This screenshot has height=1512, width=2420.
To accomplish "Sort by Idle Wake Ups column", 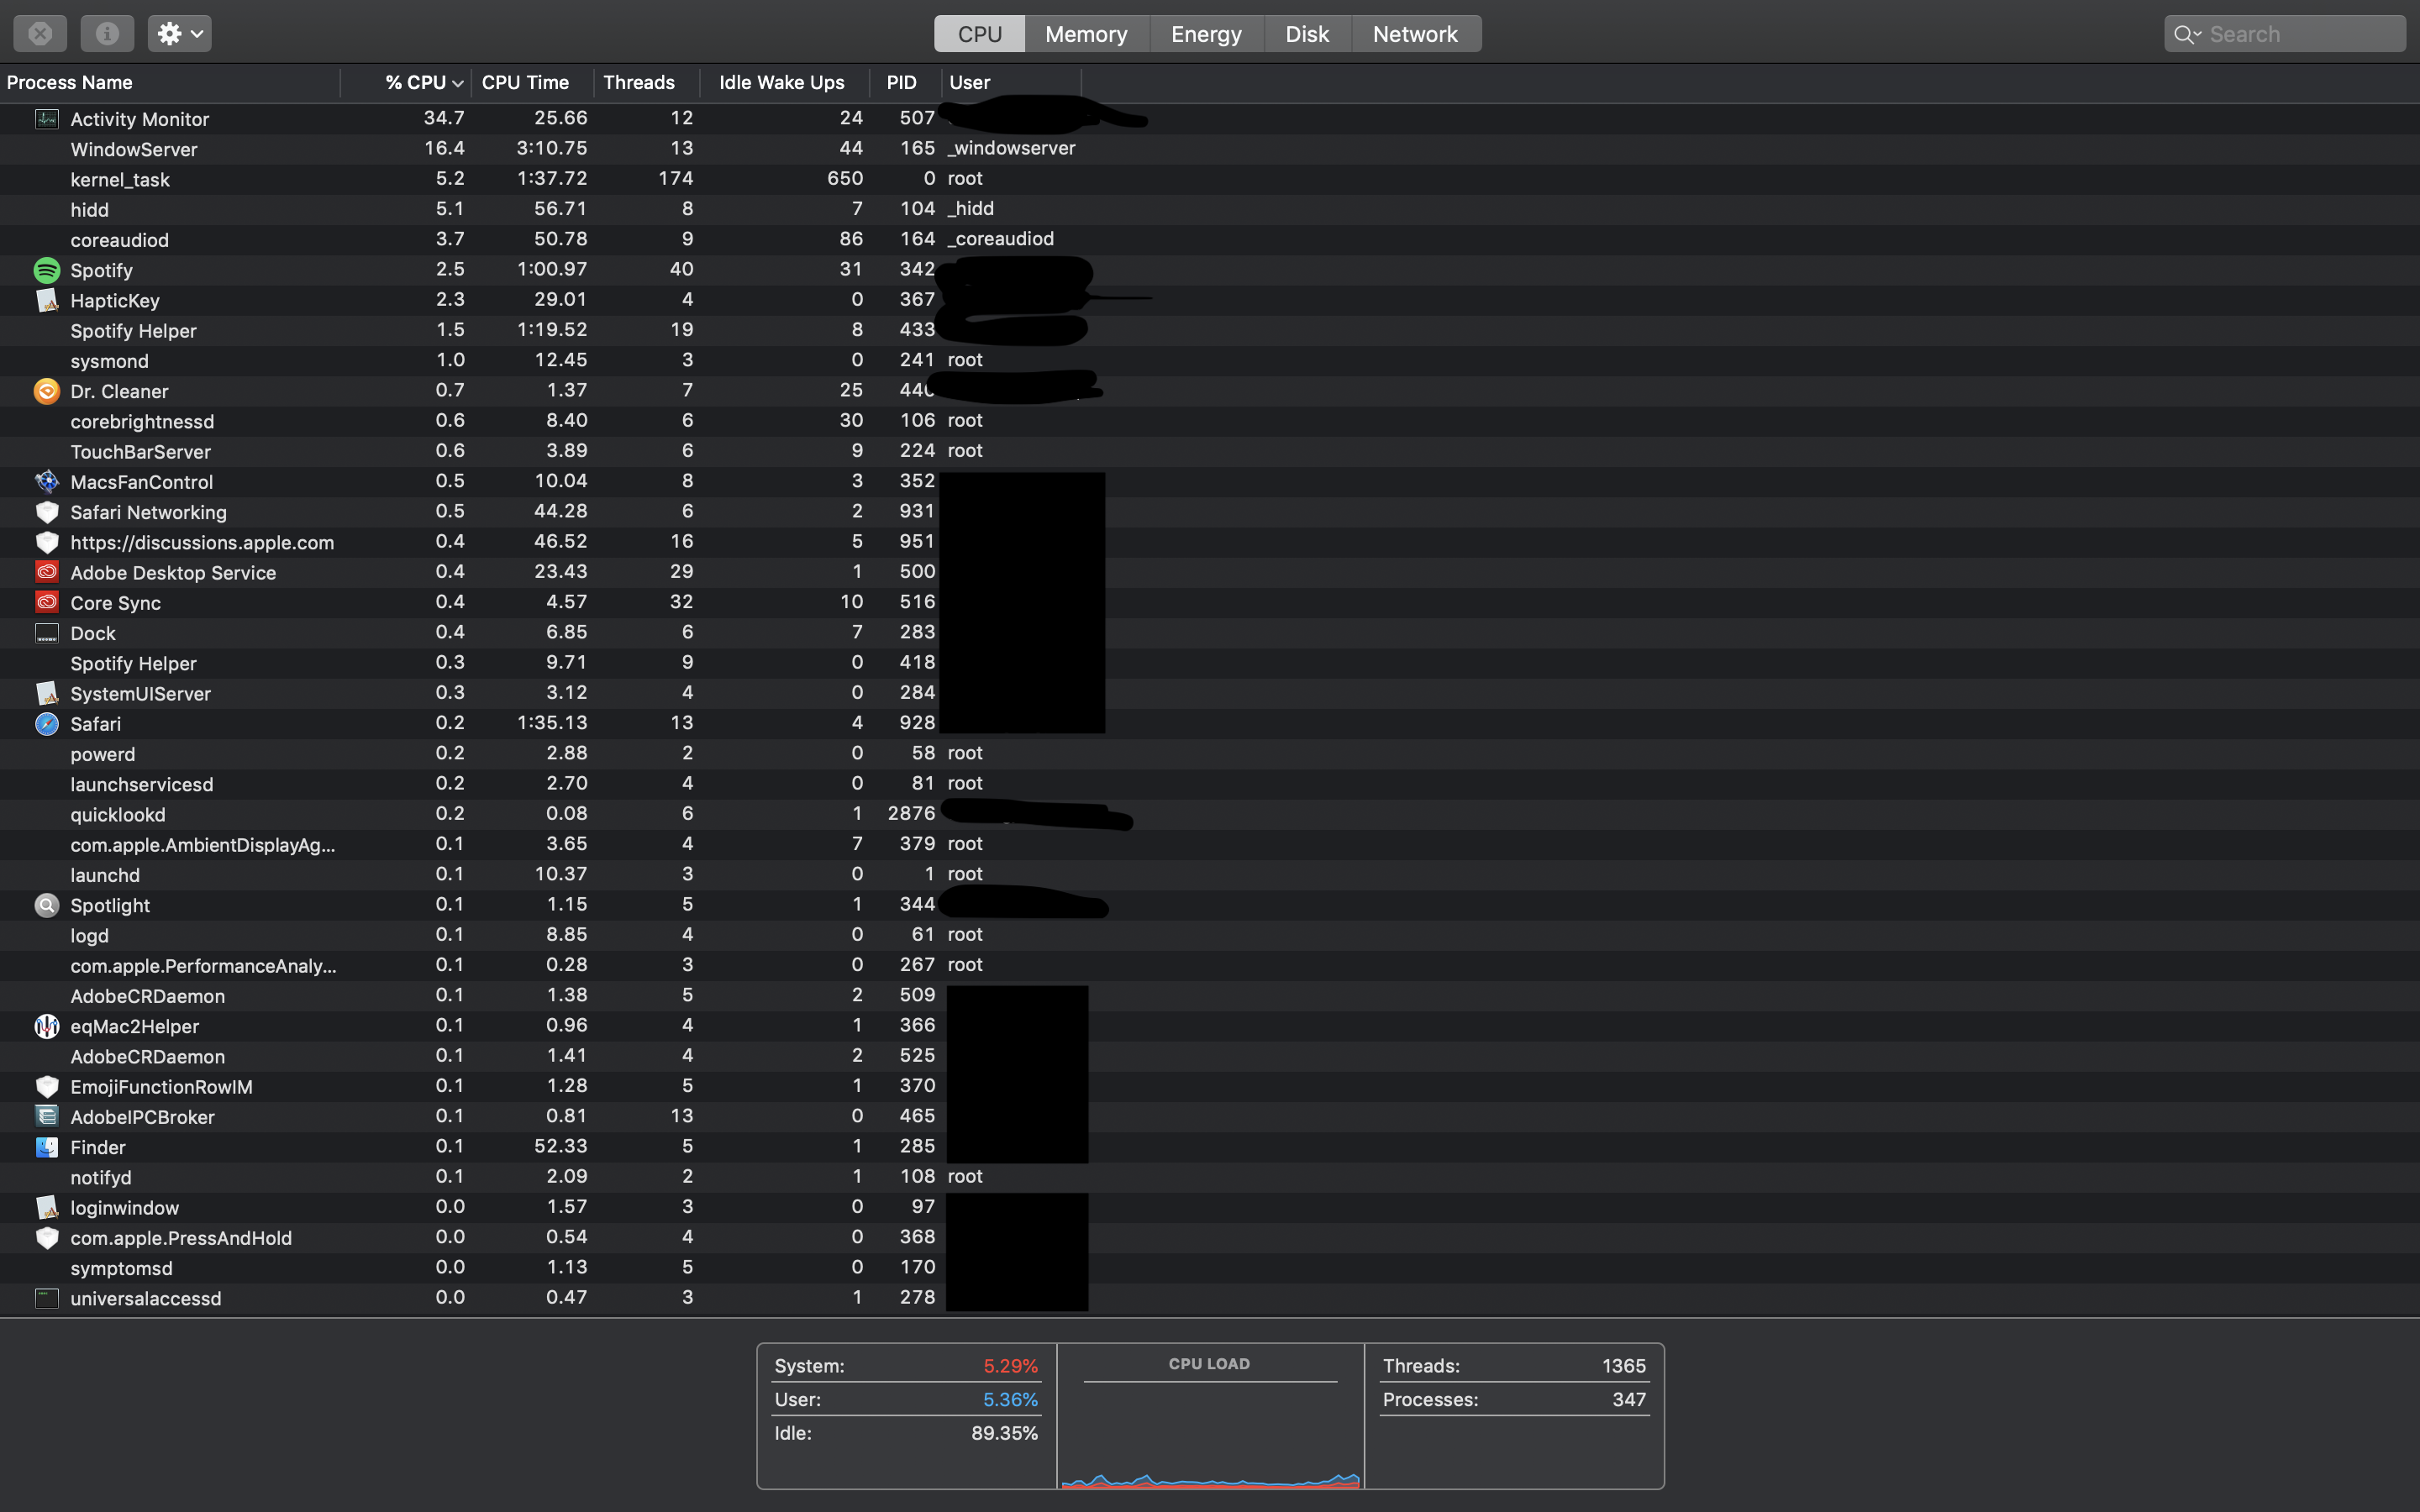I will point(781,83).
